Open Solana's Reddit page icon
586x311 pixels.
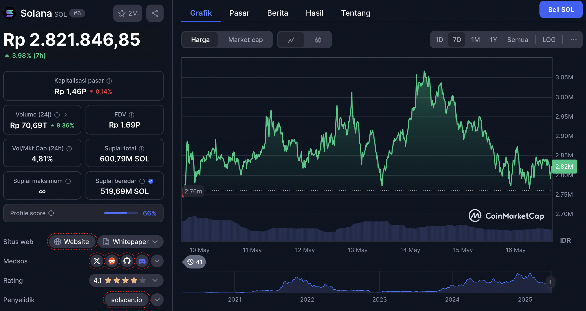pyautogui.click(x=112, y=261)
